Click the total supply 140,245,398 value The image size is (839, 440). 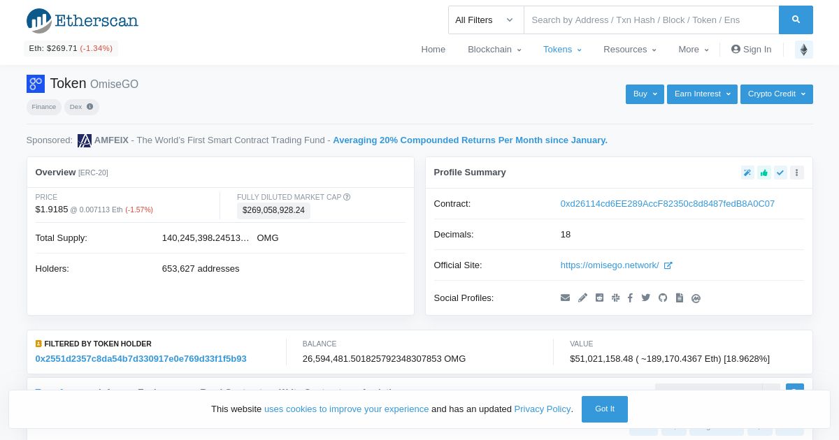pos(206,238)
